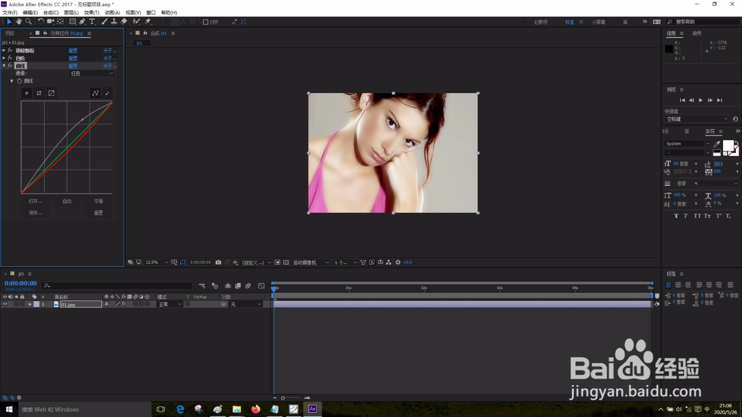The height and width of the screenshot is (417, 742).
Task: Open the After Effects taskbar icon
Action: click(313, 409)
